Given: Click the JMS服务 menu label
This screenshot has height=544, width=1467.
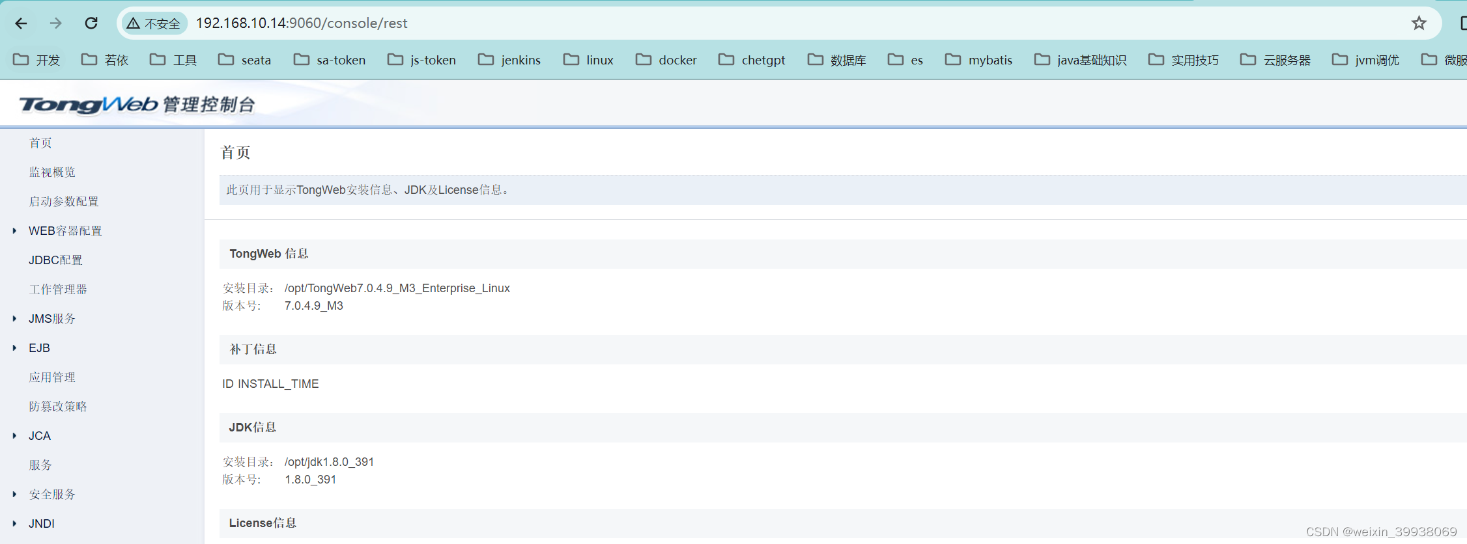Looking at the screenshot, I should pyautogui.click(x=52, y=319).
